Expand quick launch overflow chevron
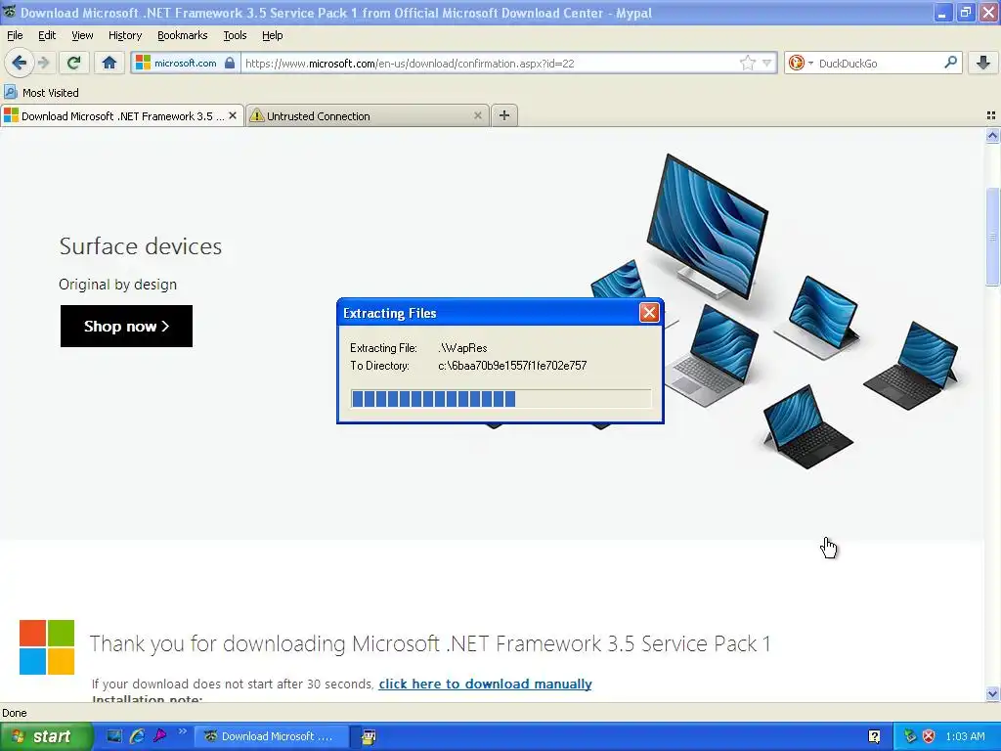The width and height of the screenshot is (1001, 751). tap(182, 731)
